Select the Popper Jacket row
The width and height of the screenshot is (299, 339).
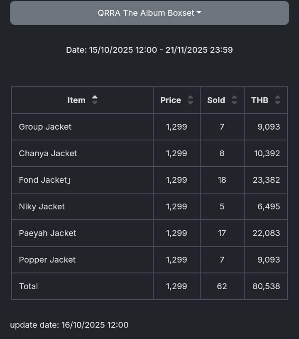tap(47, 260)
